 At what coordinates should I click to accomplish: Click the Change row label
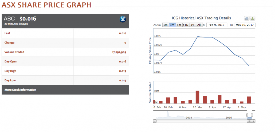coord(9,43)
